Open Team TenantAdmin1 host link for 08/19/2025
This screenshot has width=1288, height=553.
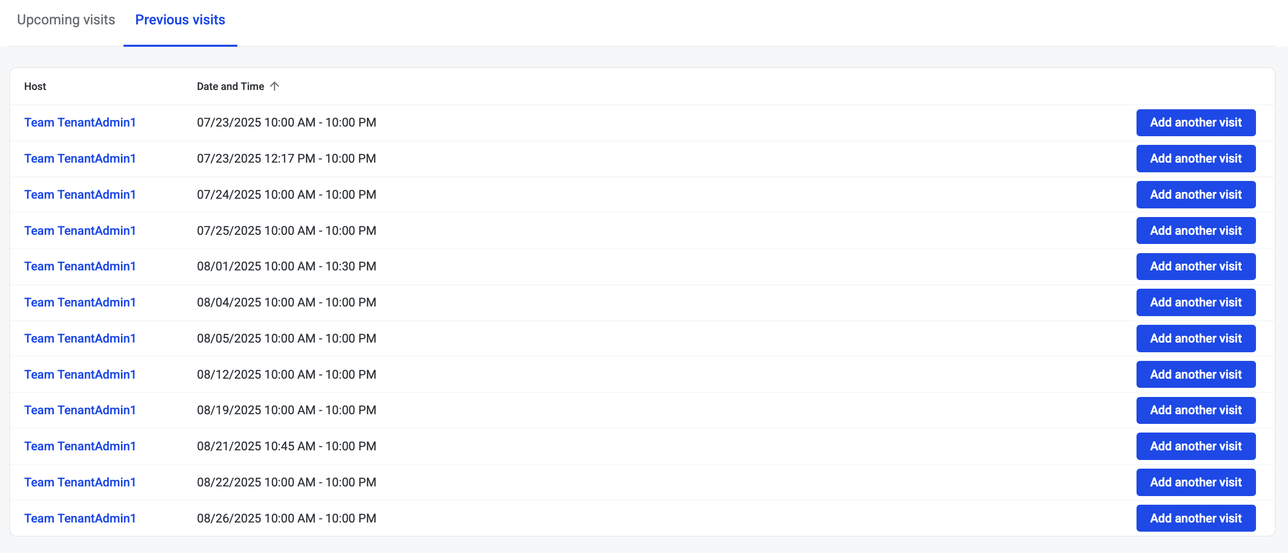80,410
